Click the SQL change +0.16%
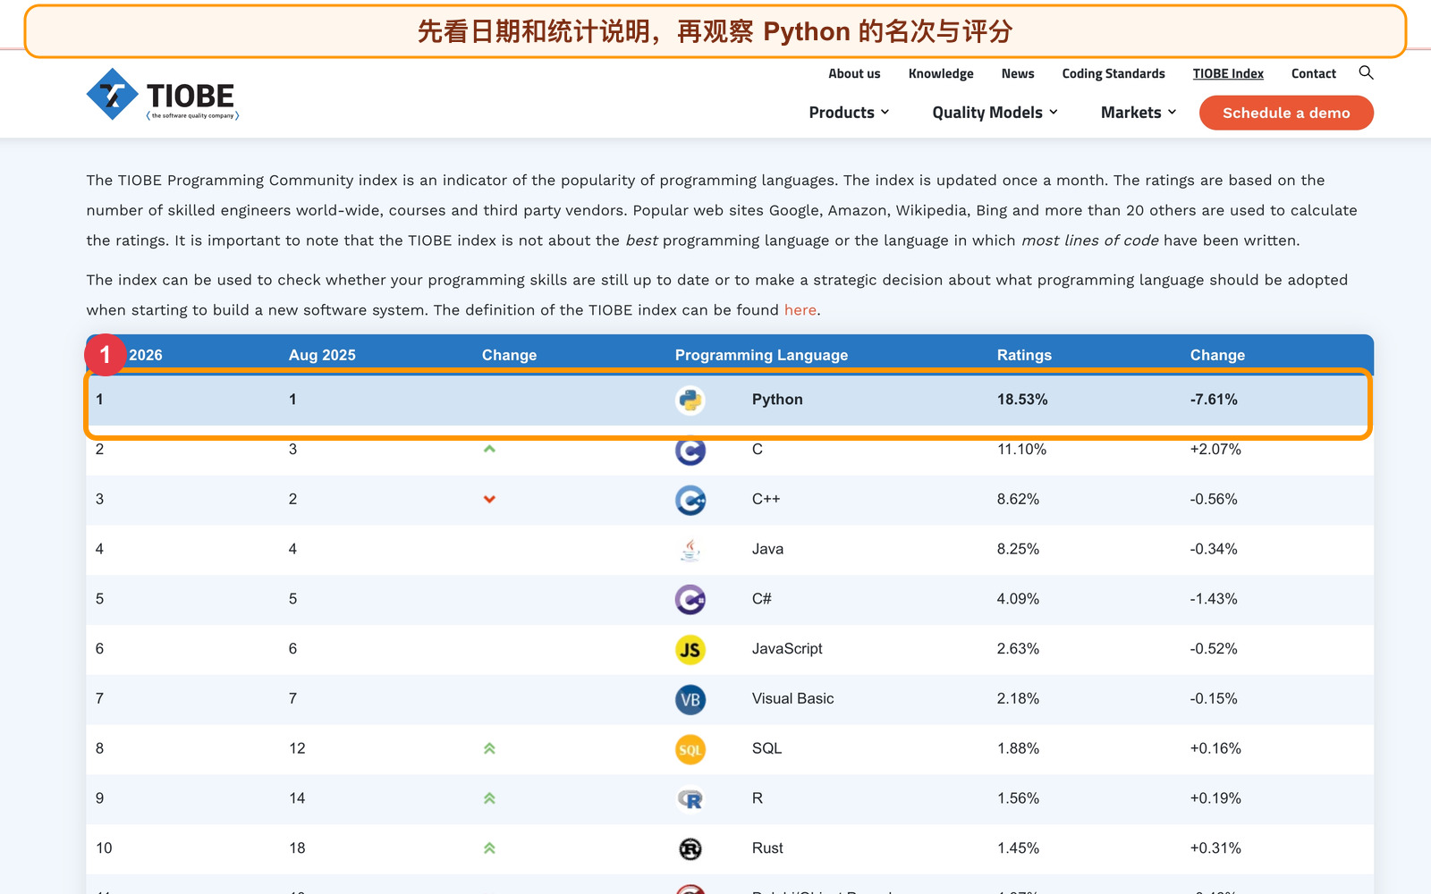Viewport: 1431px width, 894px height. [x=1215, y=748]
